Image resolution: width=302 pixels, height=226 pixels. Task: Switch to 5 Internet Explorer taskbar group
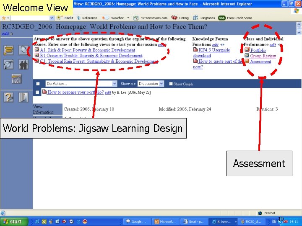coord(223,221)
